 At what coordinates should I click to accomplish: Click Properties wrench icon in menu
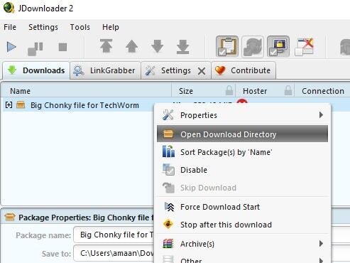[168, 115]
